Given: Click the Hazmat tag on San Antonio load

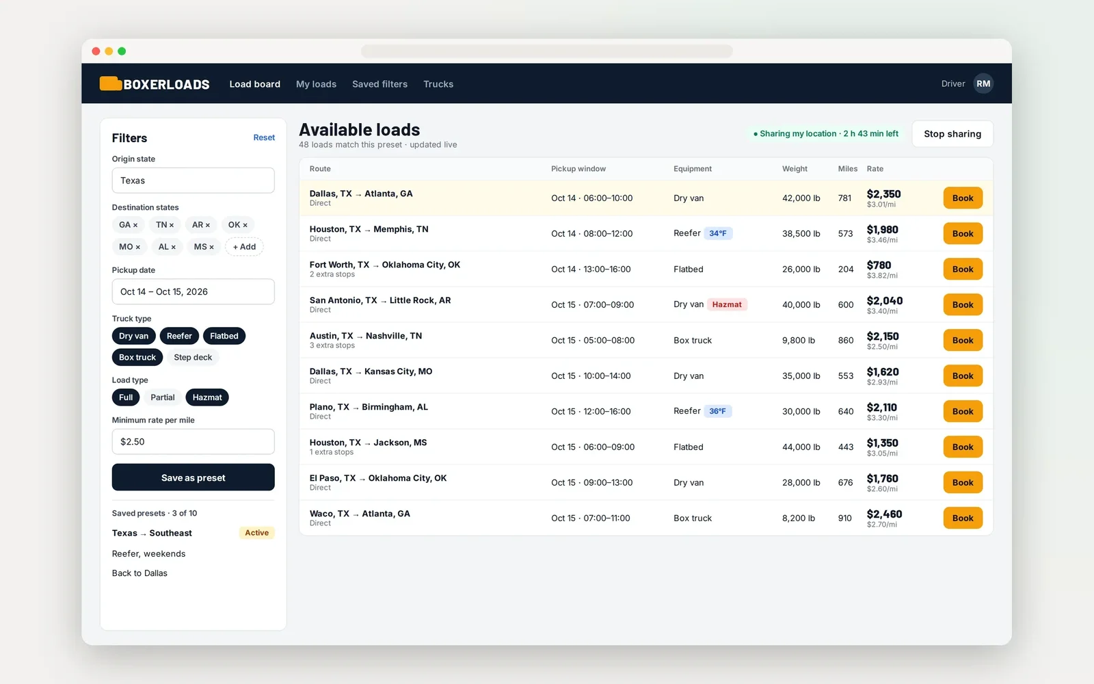Looking at the screenshot, I should (727, 305).
